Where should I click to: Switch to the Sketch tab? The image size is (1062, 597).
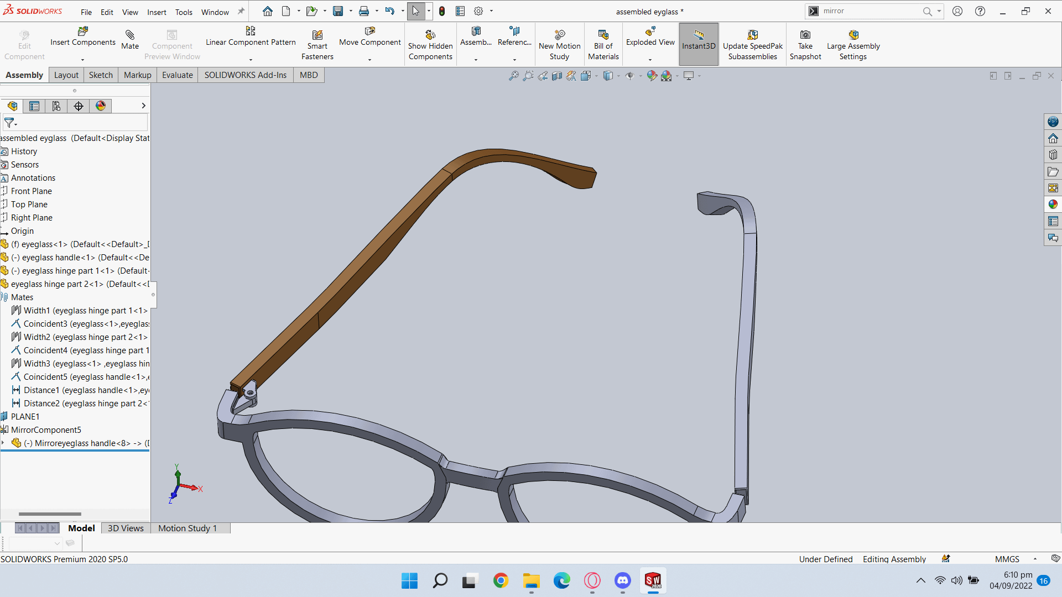(x=101, y=75)
